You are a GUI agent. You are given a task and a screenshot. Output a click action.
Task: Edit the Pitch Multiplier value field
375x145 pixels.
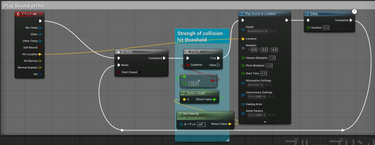[269, 66]
